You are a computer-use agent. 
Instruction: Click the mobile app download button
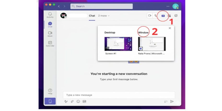click(50, 101)
